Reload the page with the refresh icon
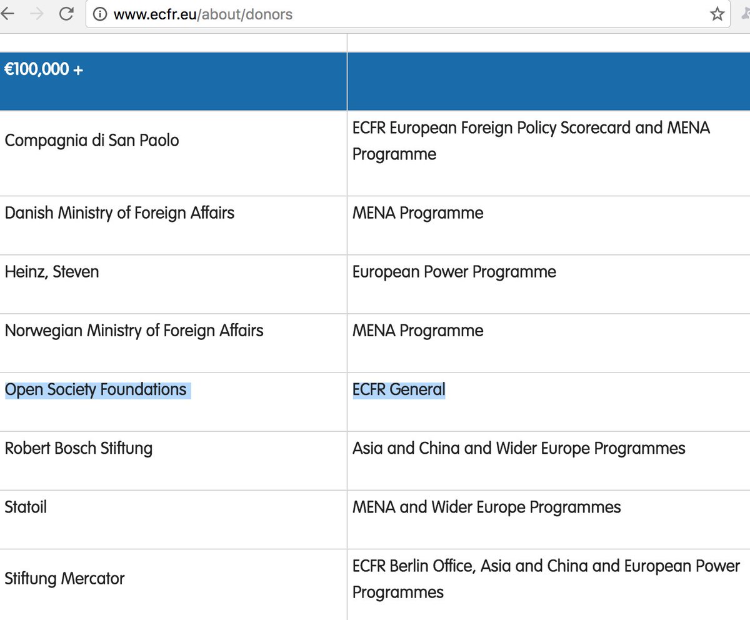This screenshot has width=750, height=620. [x=66, y=14]
